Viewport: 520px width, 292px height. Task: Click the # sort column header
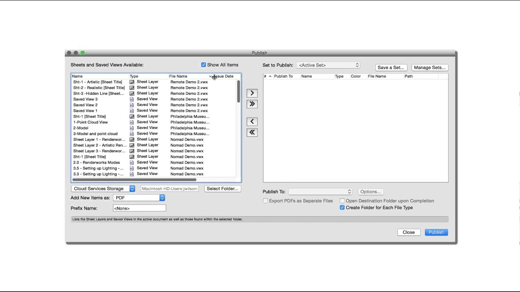point(268,76)
